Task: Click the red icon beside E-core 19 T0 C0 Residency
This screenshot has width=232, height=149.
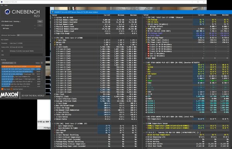Action: [x=148, y=51]
